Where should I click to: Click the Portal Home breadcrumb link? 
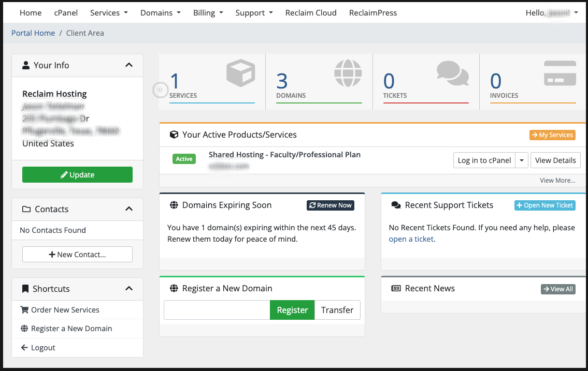pyautogui.click(x=33, y=33)
